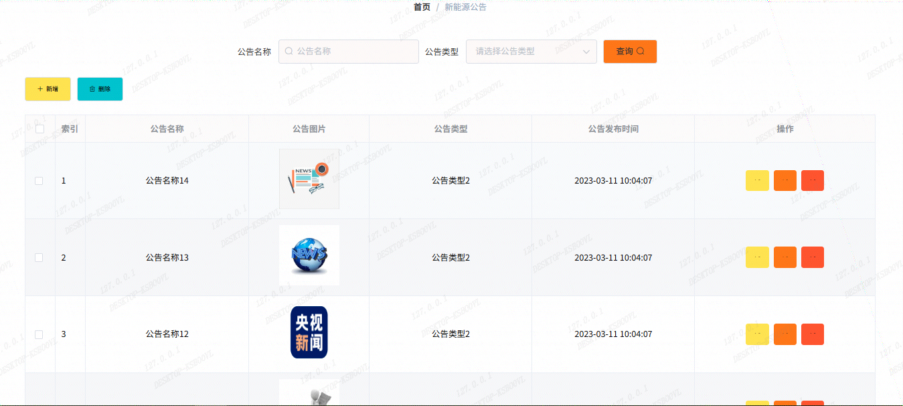Click the red action button for 公告名称12

813,334
